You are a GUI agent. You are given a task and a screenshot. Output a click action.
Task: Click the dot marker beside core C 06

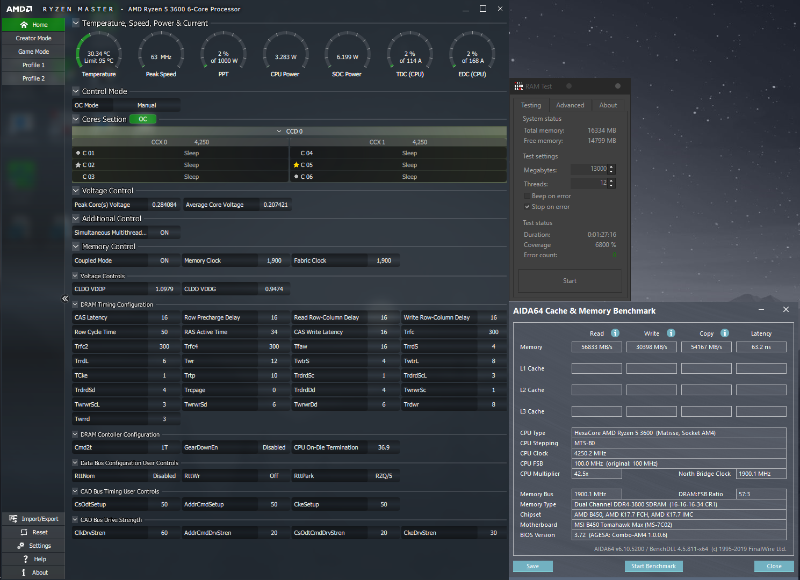click(x=297, y=177)
